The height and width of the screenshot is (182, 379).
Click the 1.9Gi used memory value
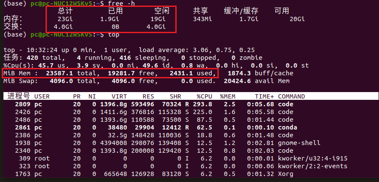click(x=110, y=19)
